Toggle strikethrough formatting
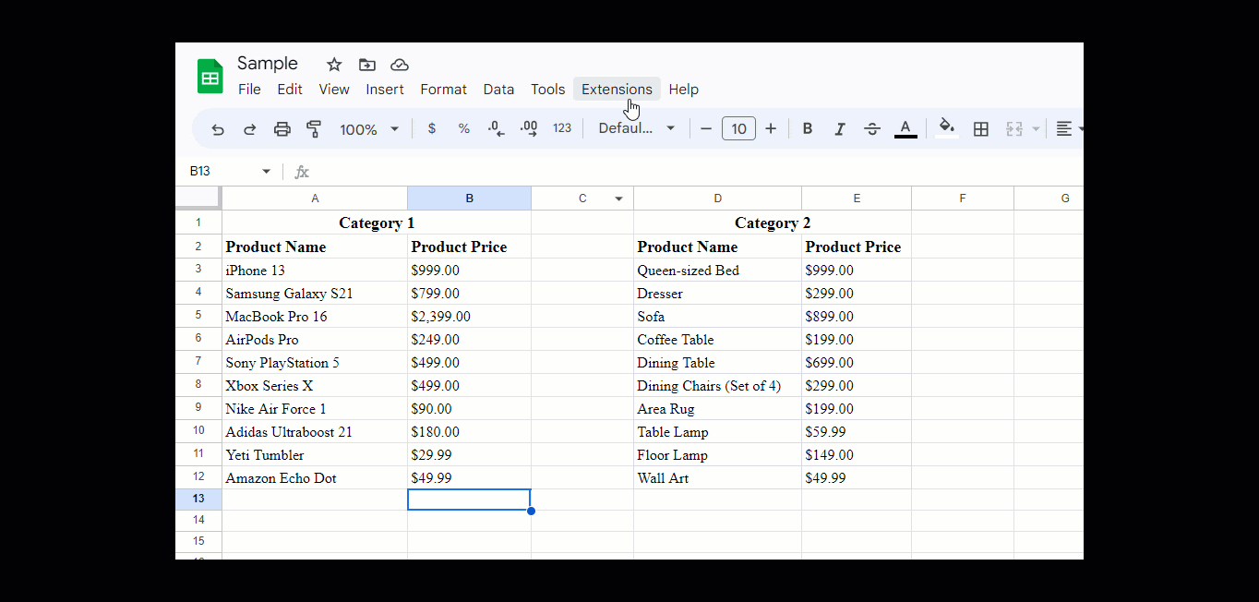The width and height of the screenshot is (1259, 602). [871, 128]
